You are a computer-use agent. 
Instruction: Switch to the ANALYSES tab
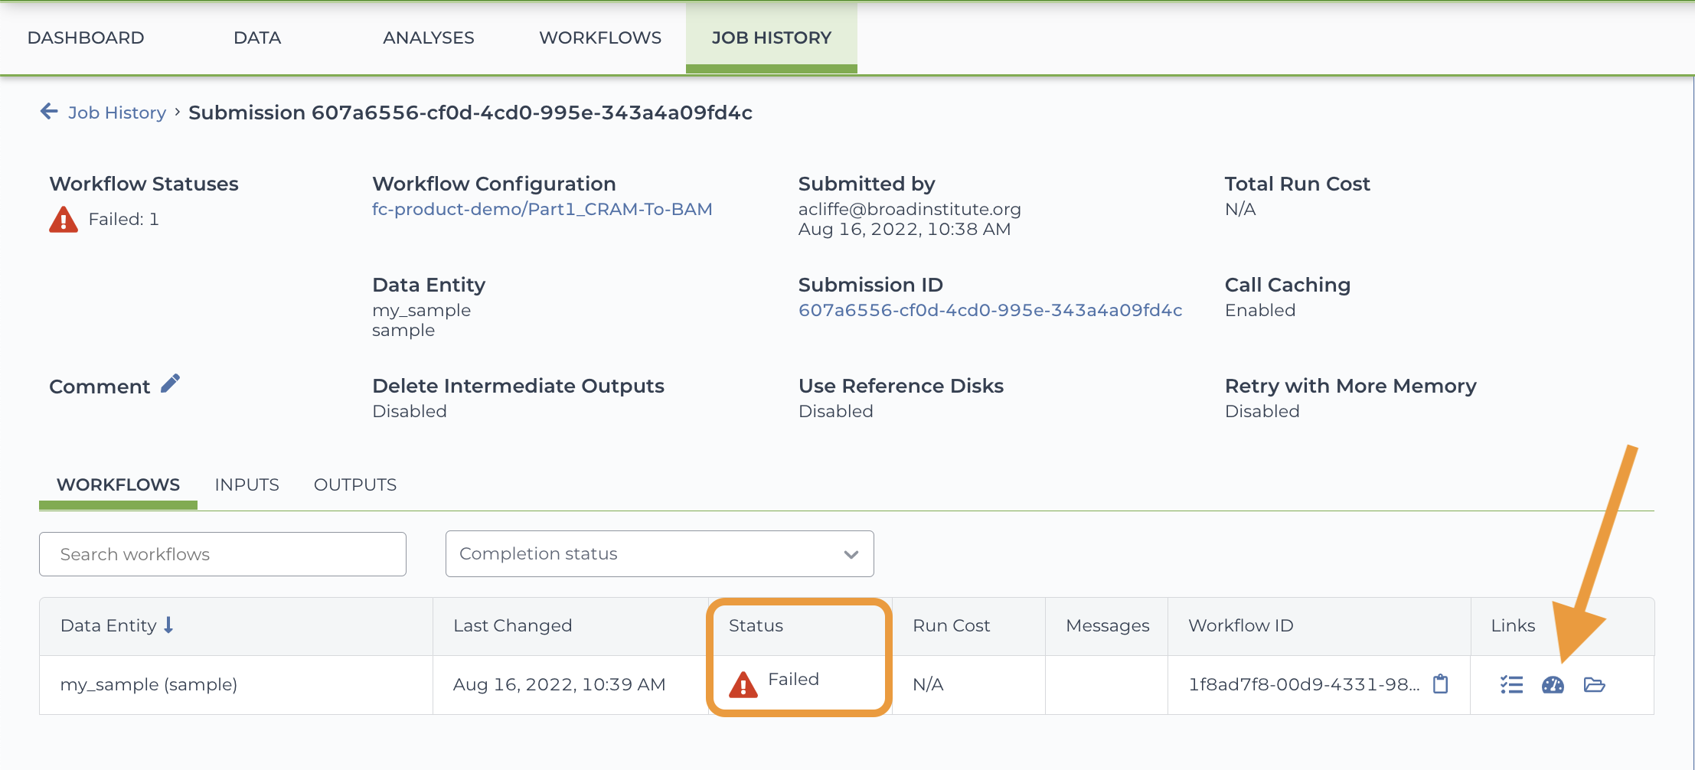coord(429,38)
